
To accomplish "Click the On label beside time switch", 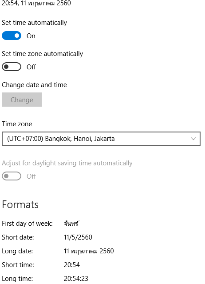I will tap(31, 36).
